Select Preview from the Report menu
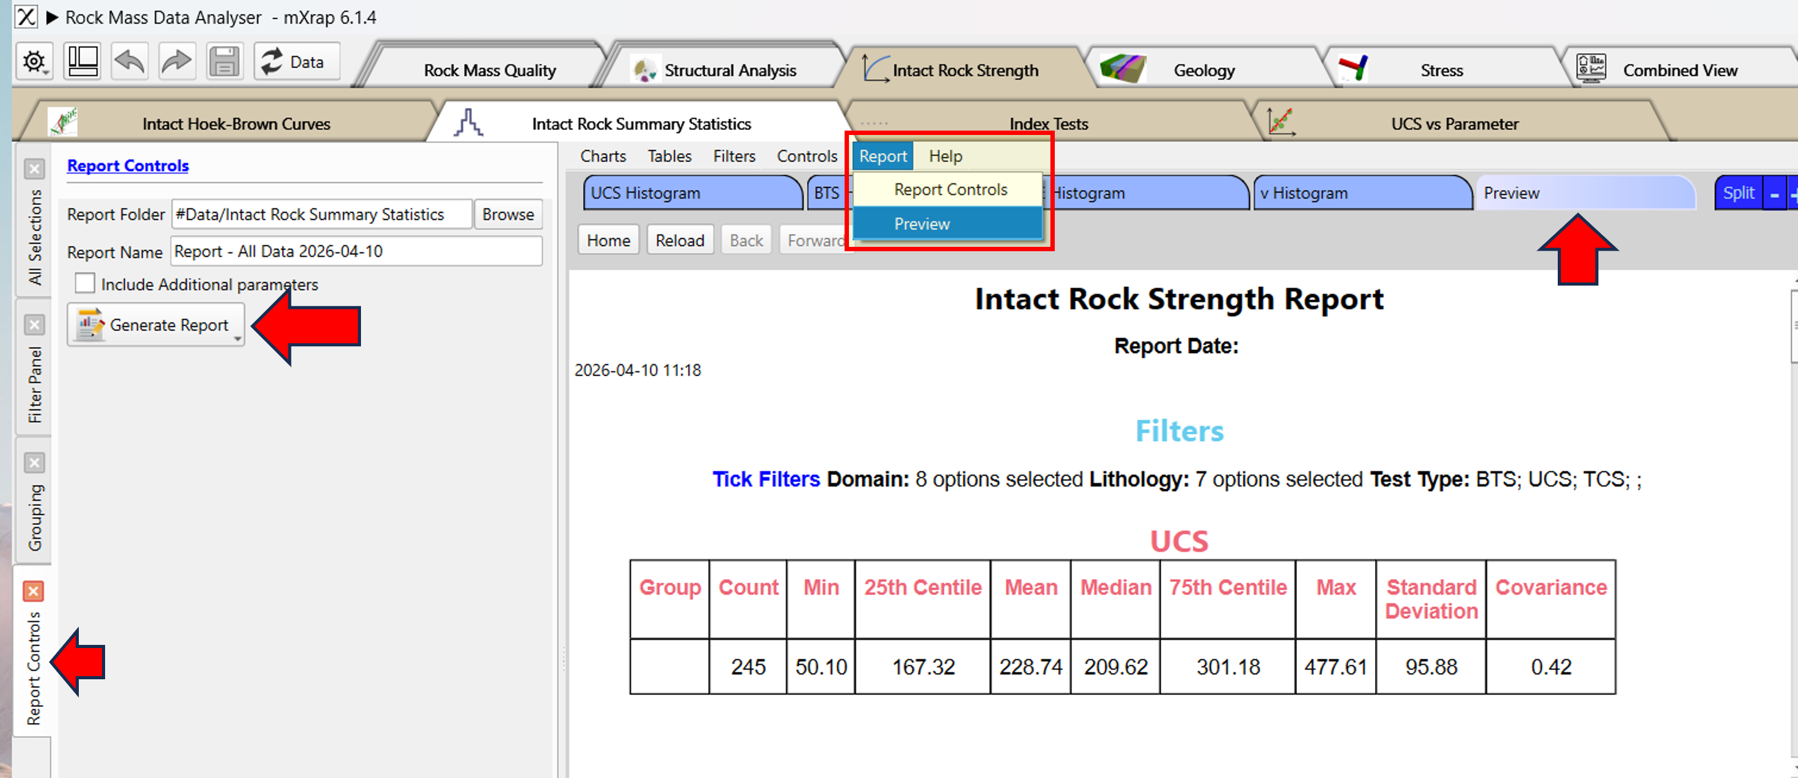Screen dimensions: 1798x778 [x=922, y=223]
